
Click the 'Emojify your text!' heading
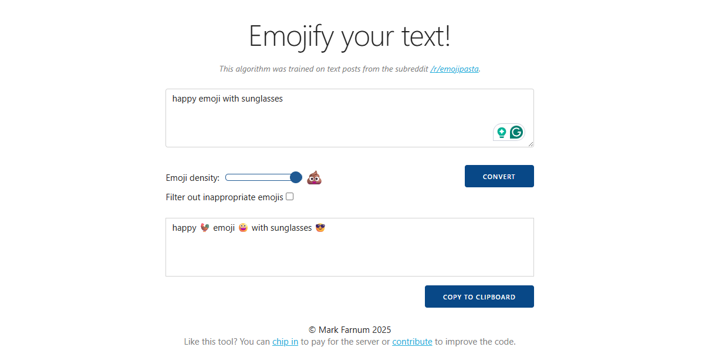pos(349,36)
